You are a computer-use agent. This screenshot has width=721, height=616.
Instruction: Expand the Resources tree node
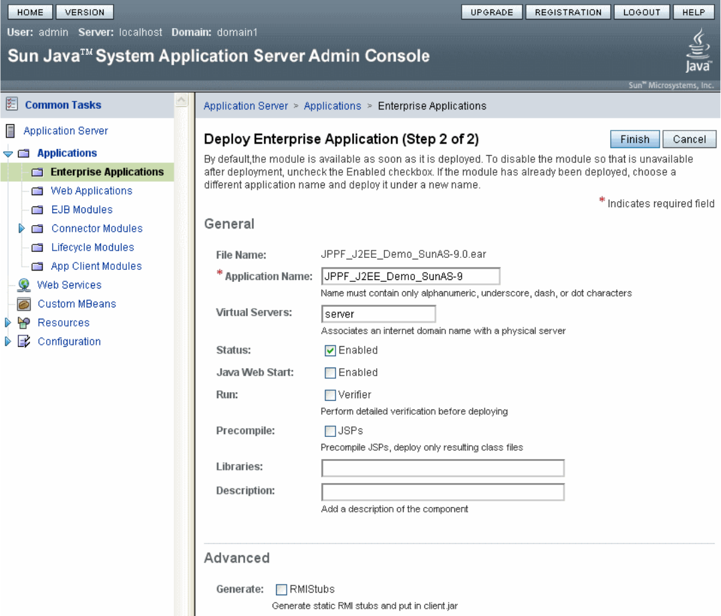coord(8,323)
